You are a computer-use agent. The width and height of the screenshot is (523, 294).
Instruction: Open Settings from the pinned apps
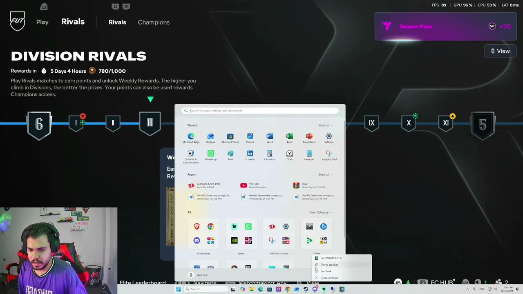pos(329,138)
